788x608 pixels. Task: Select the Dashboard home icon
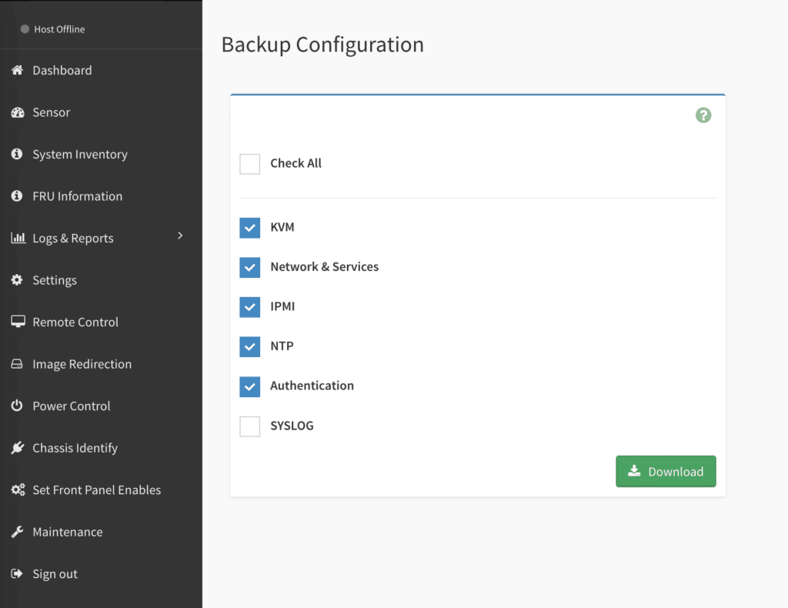tap(17, 70)
